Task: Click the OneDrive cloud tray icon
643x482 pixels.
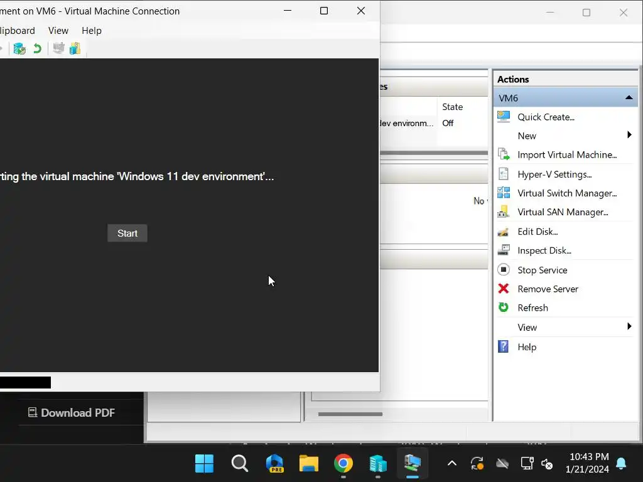Action: pyautogui.click(x=502, y=464)
